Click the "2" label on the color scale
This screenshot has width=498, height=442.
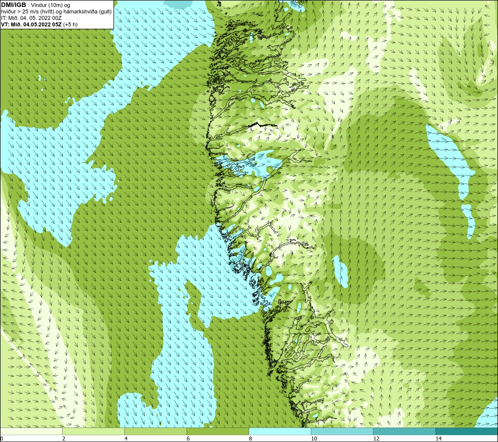64,439
